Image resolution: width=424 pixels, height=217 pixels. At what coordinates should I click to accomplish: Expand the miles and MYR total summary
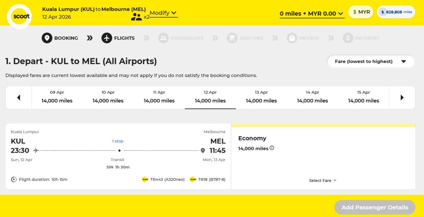[311, 14]
